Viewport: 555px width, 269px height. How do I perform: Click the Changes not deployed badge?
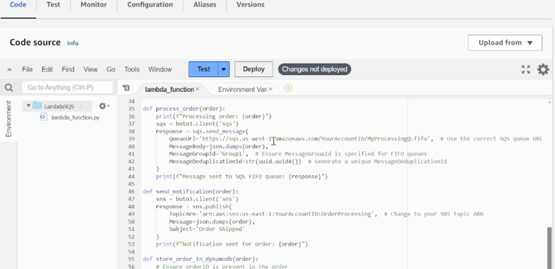[x=315, y=70]
